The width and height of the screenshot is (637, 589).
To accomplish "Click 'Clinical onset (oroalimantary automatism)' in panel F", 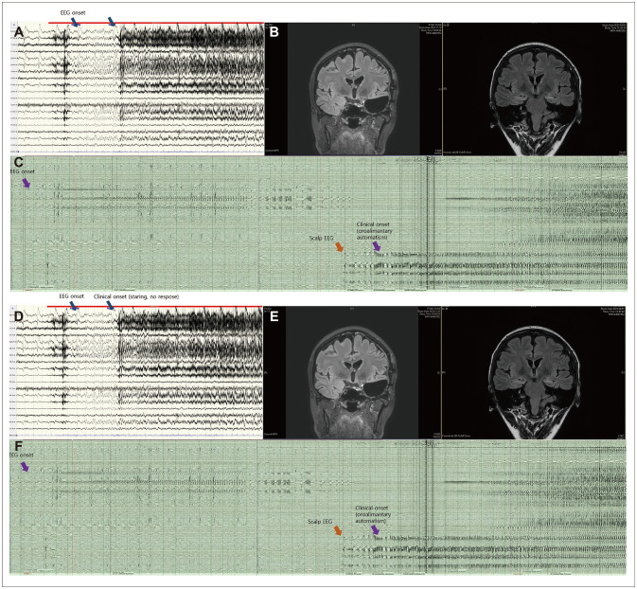I will click(373, 514).
